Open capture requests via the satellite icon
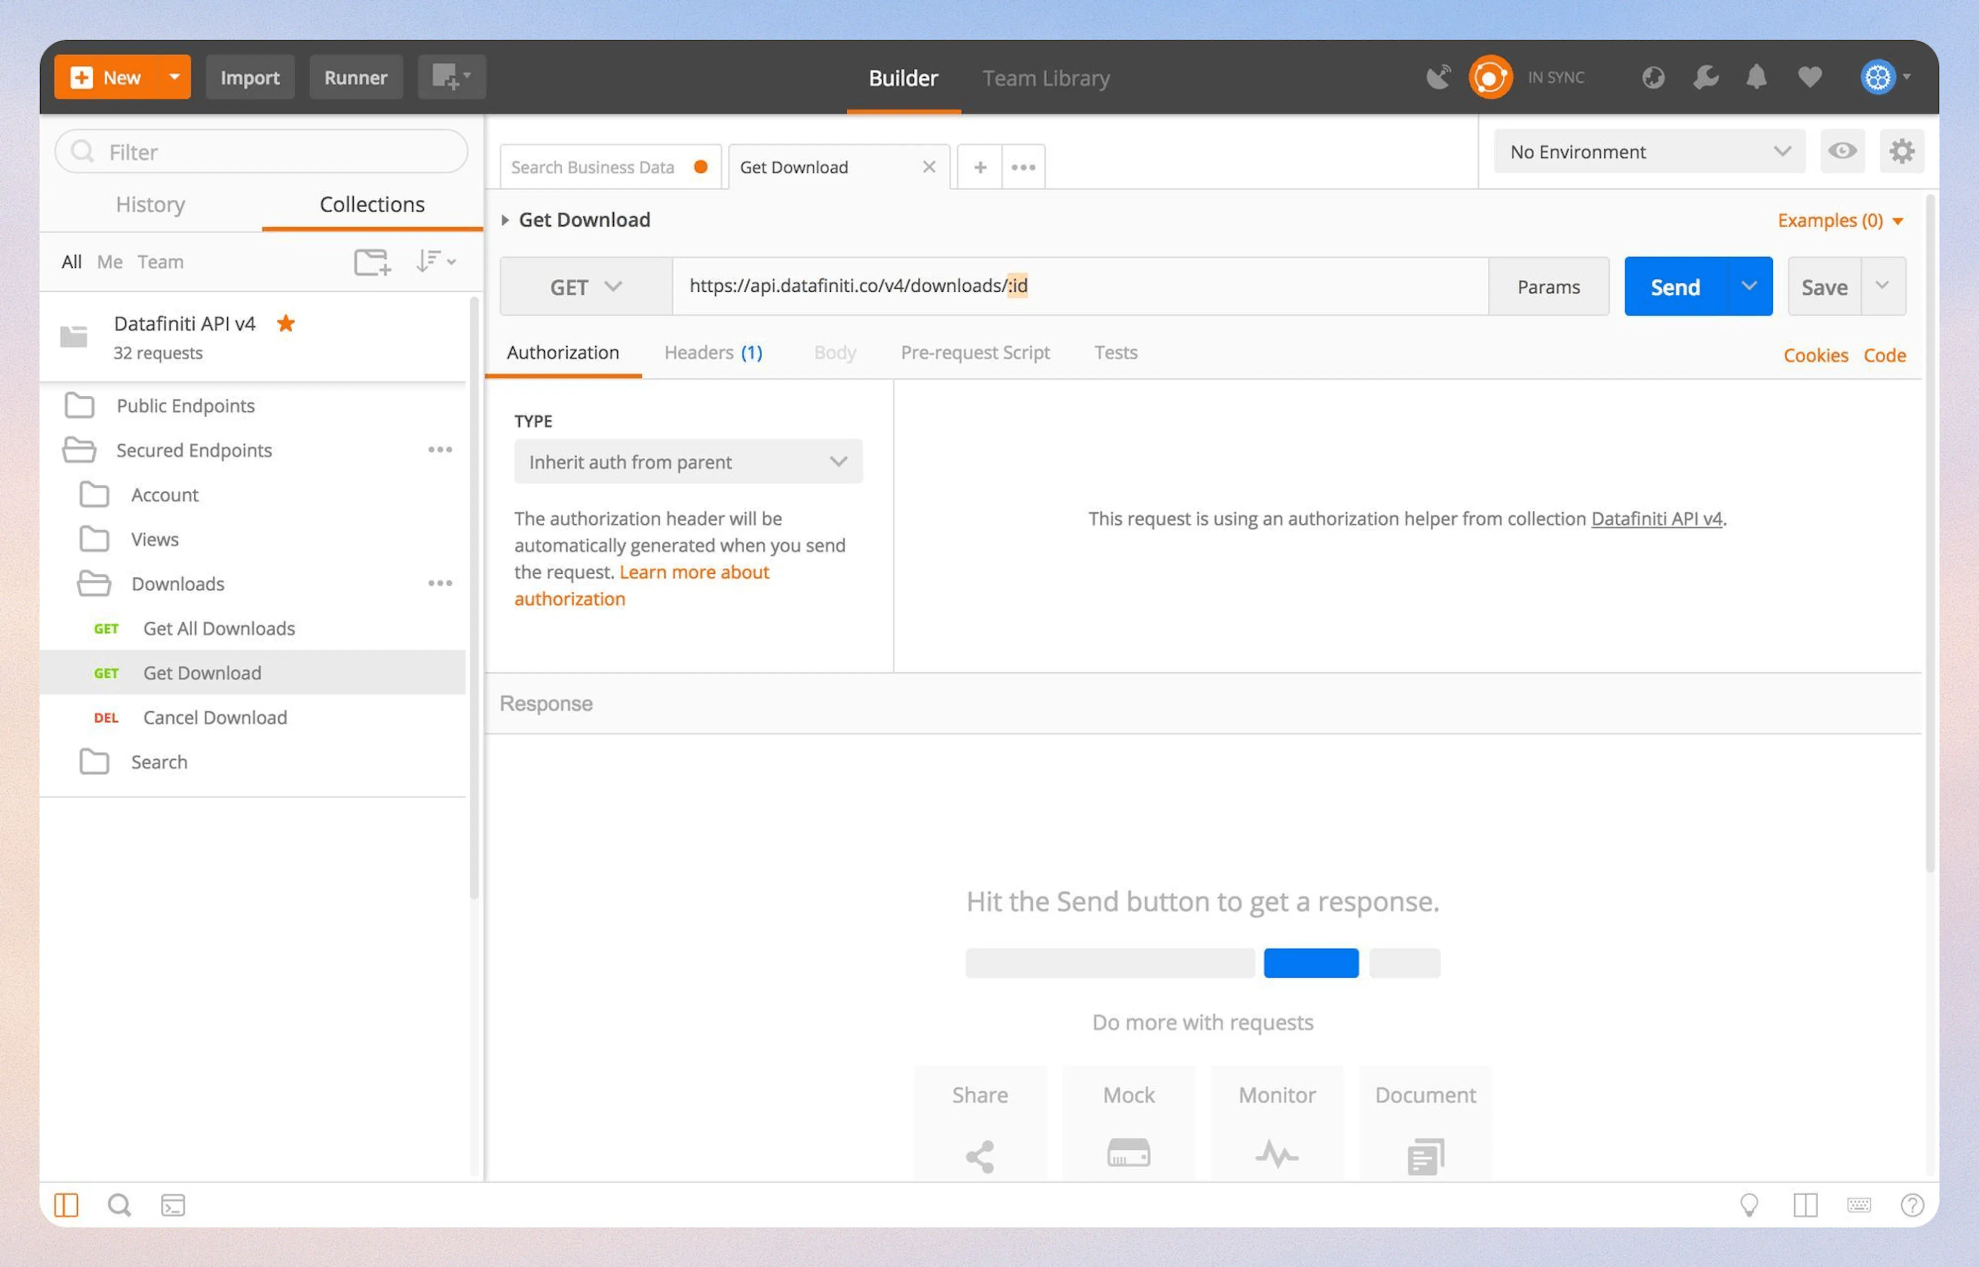The image size is (1979, 1267). click(x=1438, y=76)
